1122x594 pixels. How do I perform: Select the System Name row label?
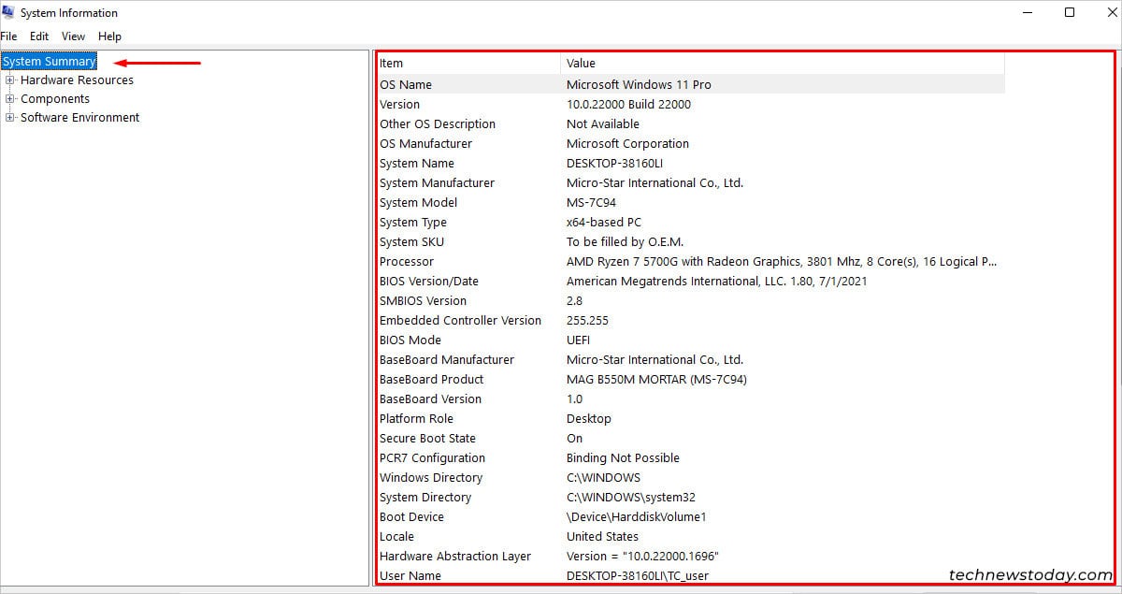pos(417,163)
